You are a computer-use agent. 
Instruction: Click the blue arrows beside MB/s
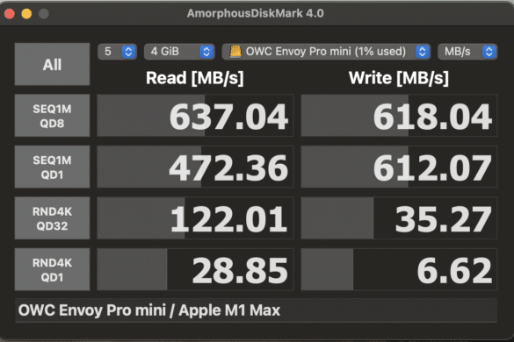[x=489, y=52]
